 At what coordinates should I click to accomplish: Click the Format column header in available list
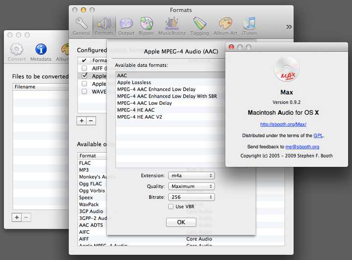tap(92, 156)
